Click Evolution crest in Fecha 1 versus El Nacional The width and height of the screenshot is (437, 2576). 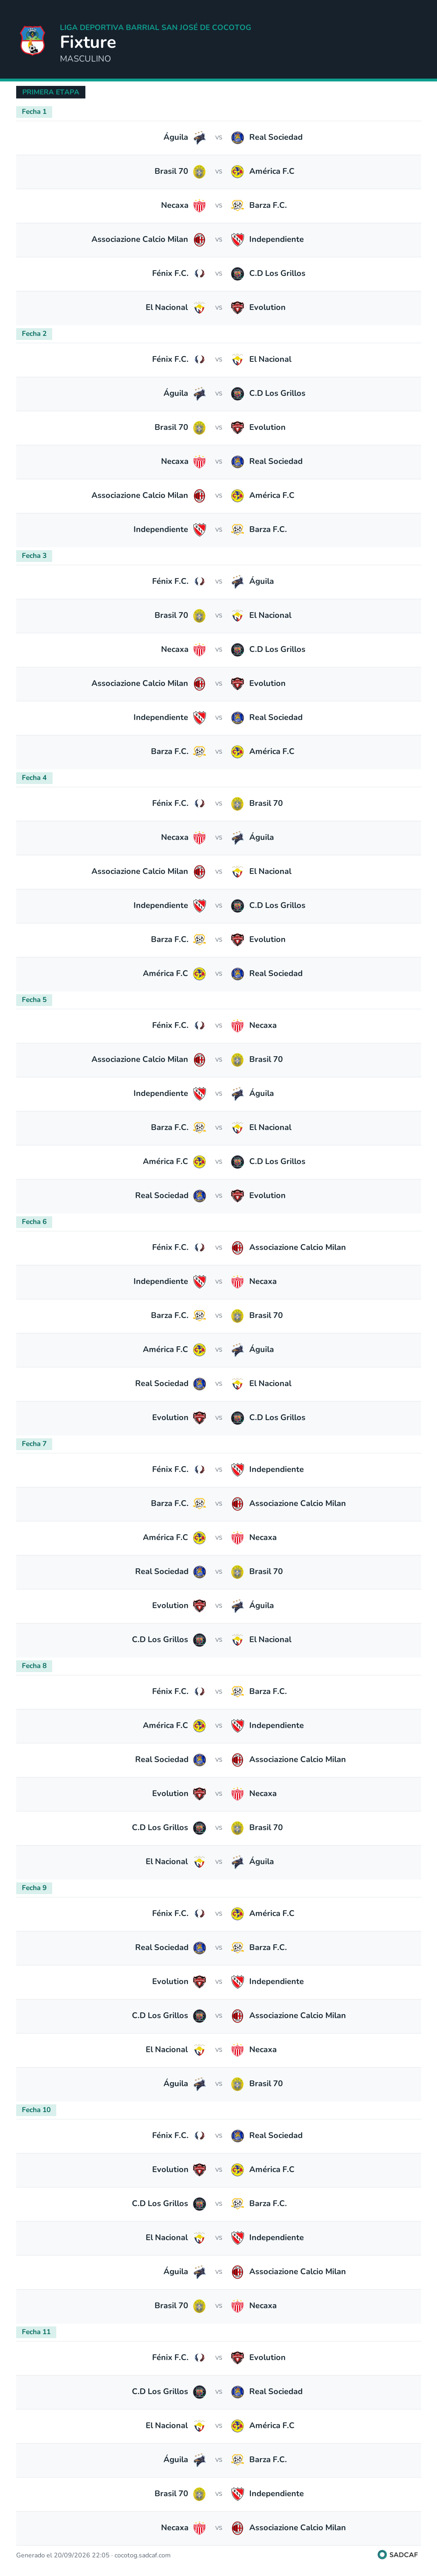coord(238,307)
